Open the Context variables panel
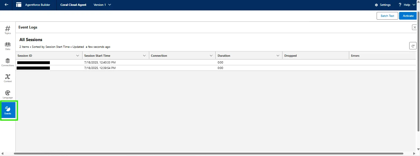 click(8, 78)
